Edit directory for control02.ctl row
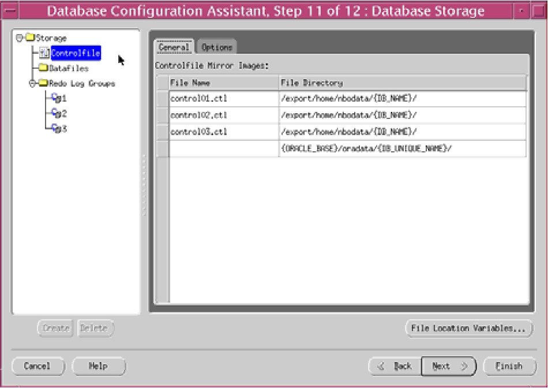The width and height of the screenshot is (548, 388). (x=403, y=115)
